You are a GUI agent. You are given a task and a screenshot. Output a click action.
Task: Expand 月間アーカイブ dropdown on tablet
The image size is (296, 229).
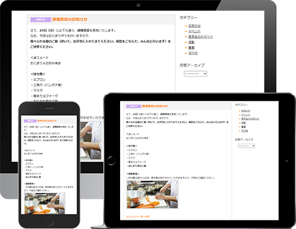tap(247, 146)
